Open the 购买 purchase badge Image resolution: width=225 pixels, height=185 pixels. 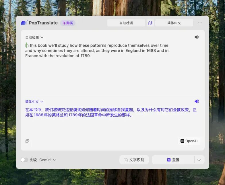[68, 23]
